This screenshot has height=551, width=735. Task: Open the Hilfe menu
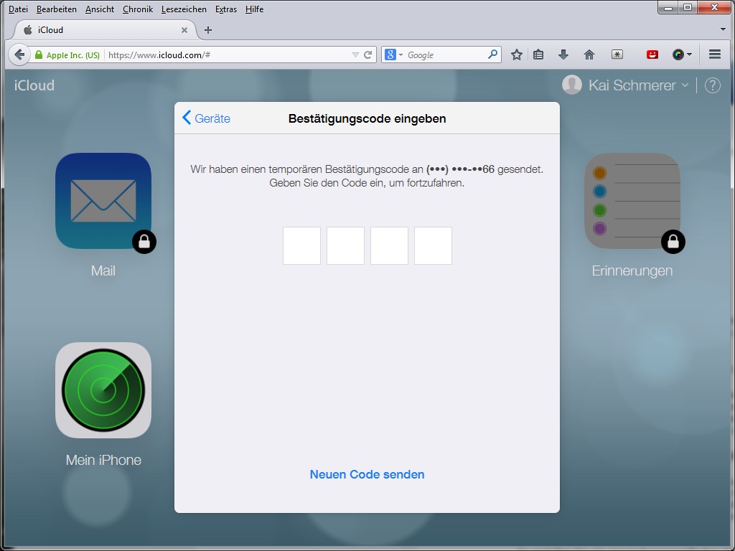tap(255, 9)
